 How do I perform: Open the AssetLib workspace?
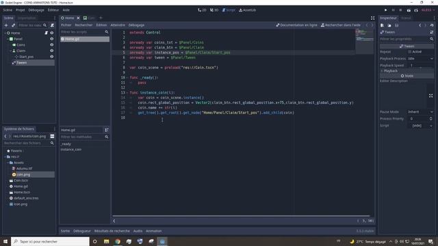247,10
